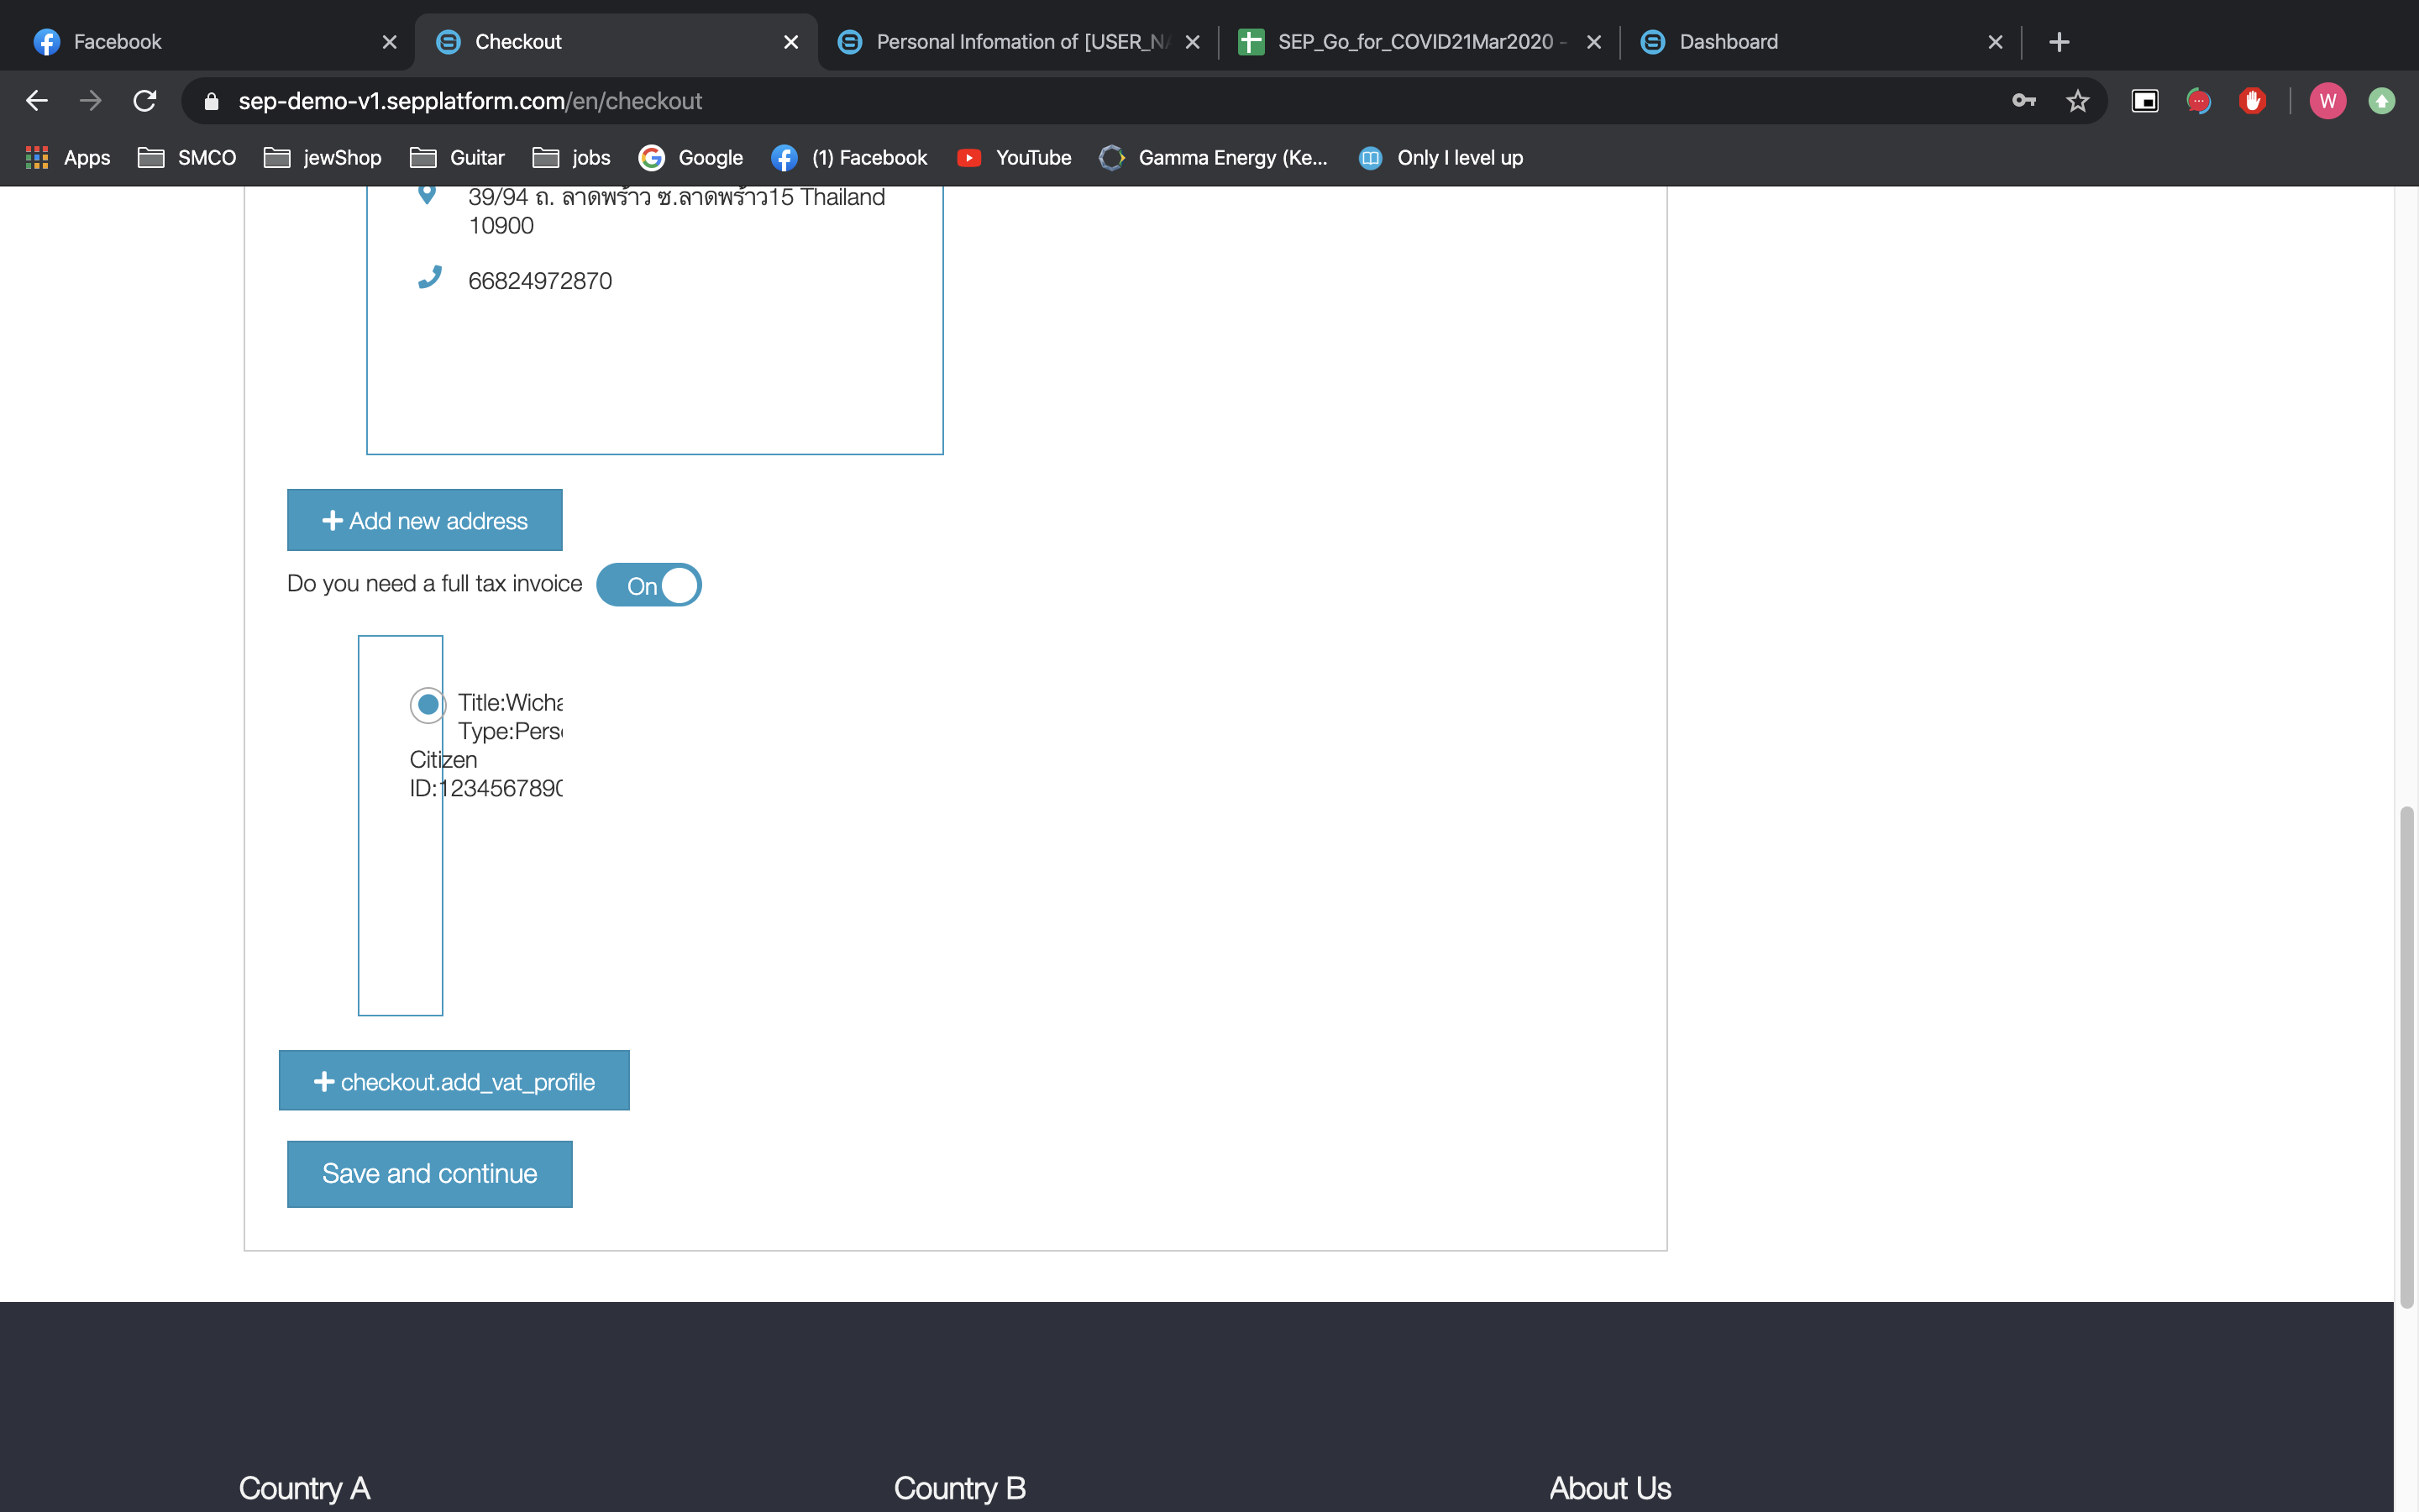Open the Guitar bookmark folder

pyautogui.click(x=457, y=158)
